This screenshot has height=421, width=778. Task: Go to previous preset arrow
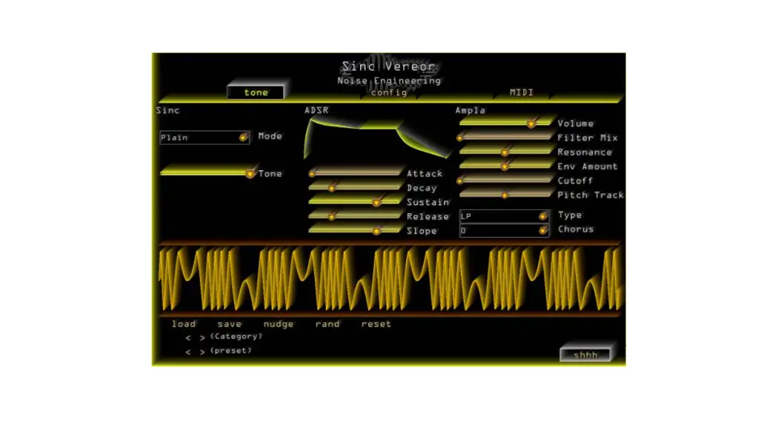click(188, 351)
